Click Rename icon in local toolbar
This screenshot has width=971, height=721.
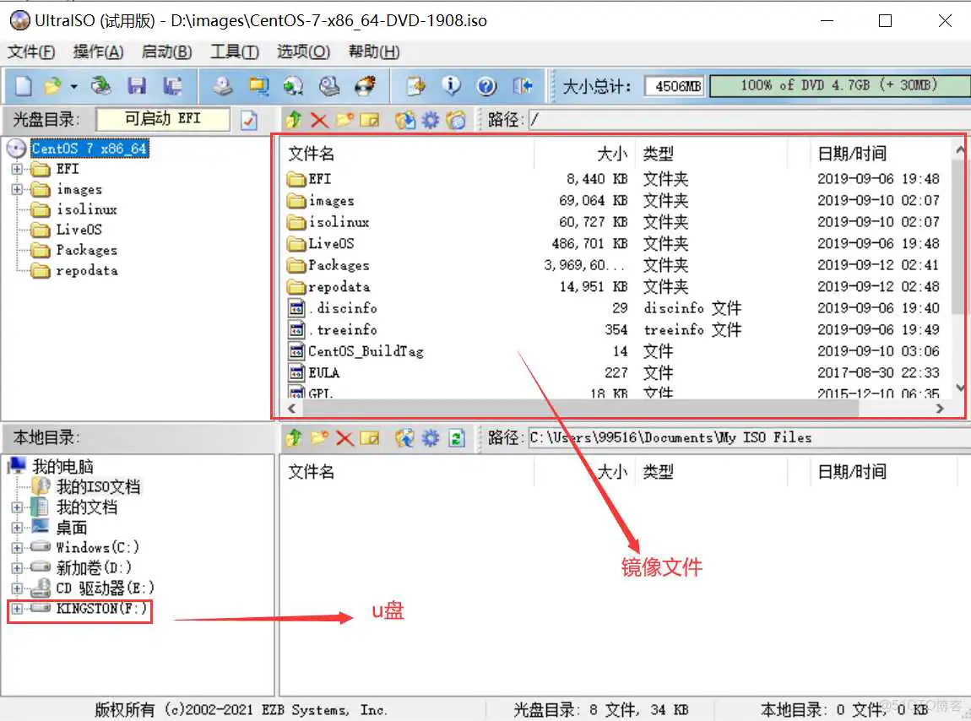370,438
